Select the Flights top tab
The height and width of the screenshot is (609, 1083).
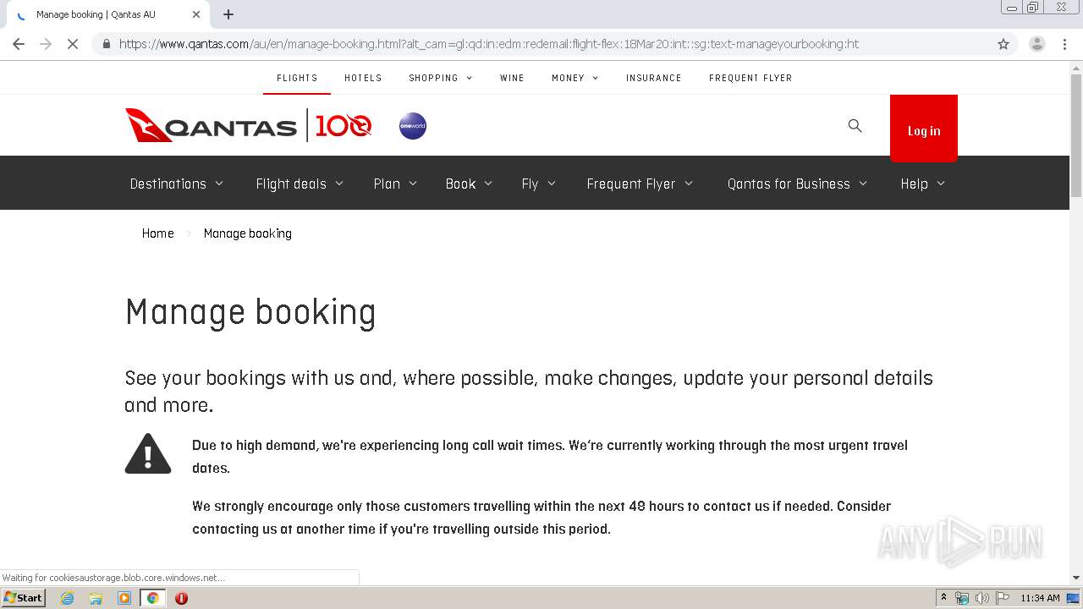[x=297, y=78]
